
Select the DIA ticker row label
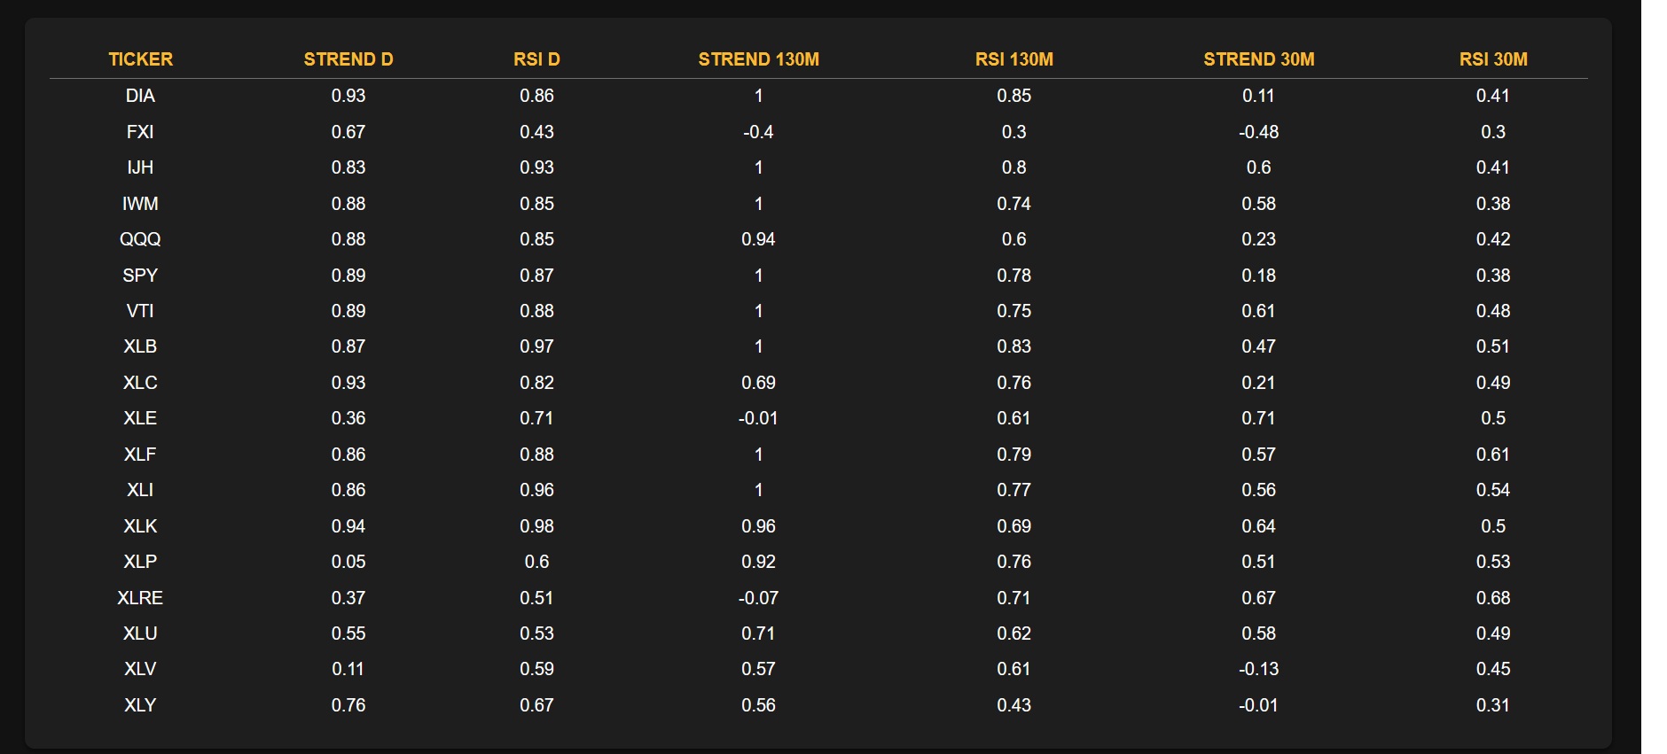pos(140,96)
